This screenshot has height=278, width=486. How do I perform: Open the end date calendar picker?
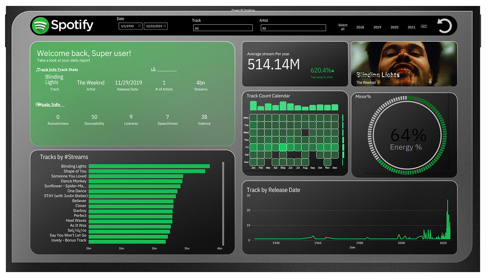[164, 25]
